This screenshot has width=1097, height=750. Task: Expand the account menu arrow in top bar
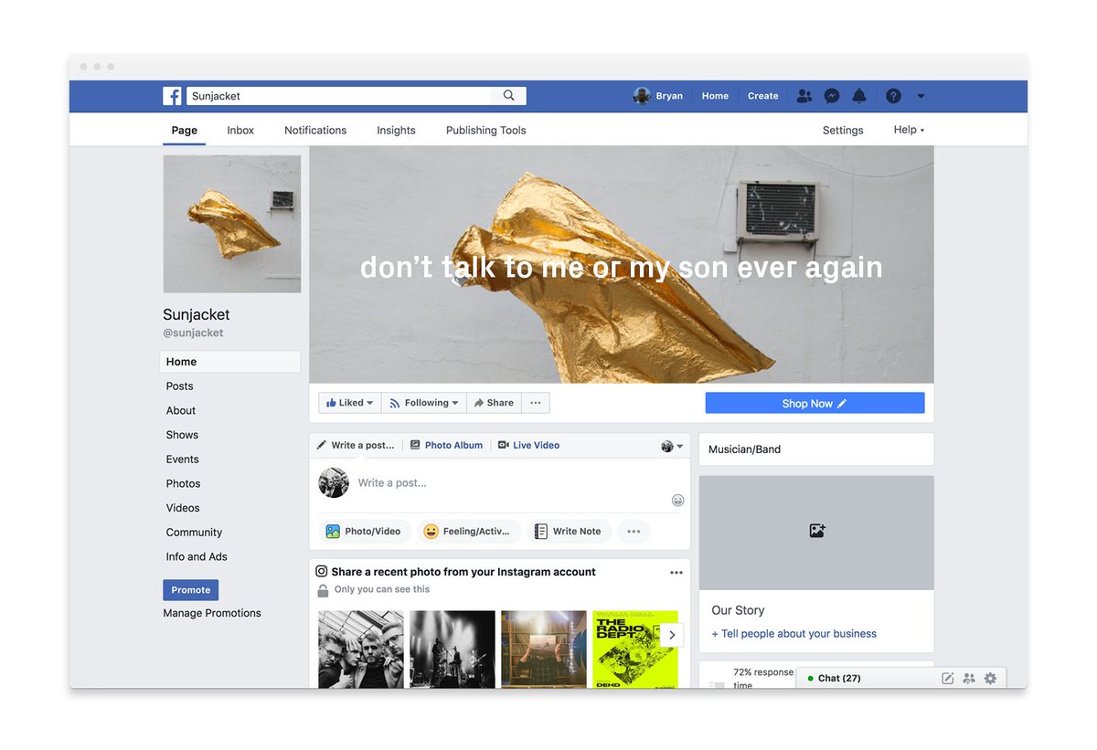coord(921,96)
